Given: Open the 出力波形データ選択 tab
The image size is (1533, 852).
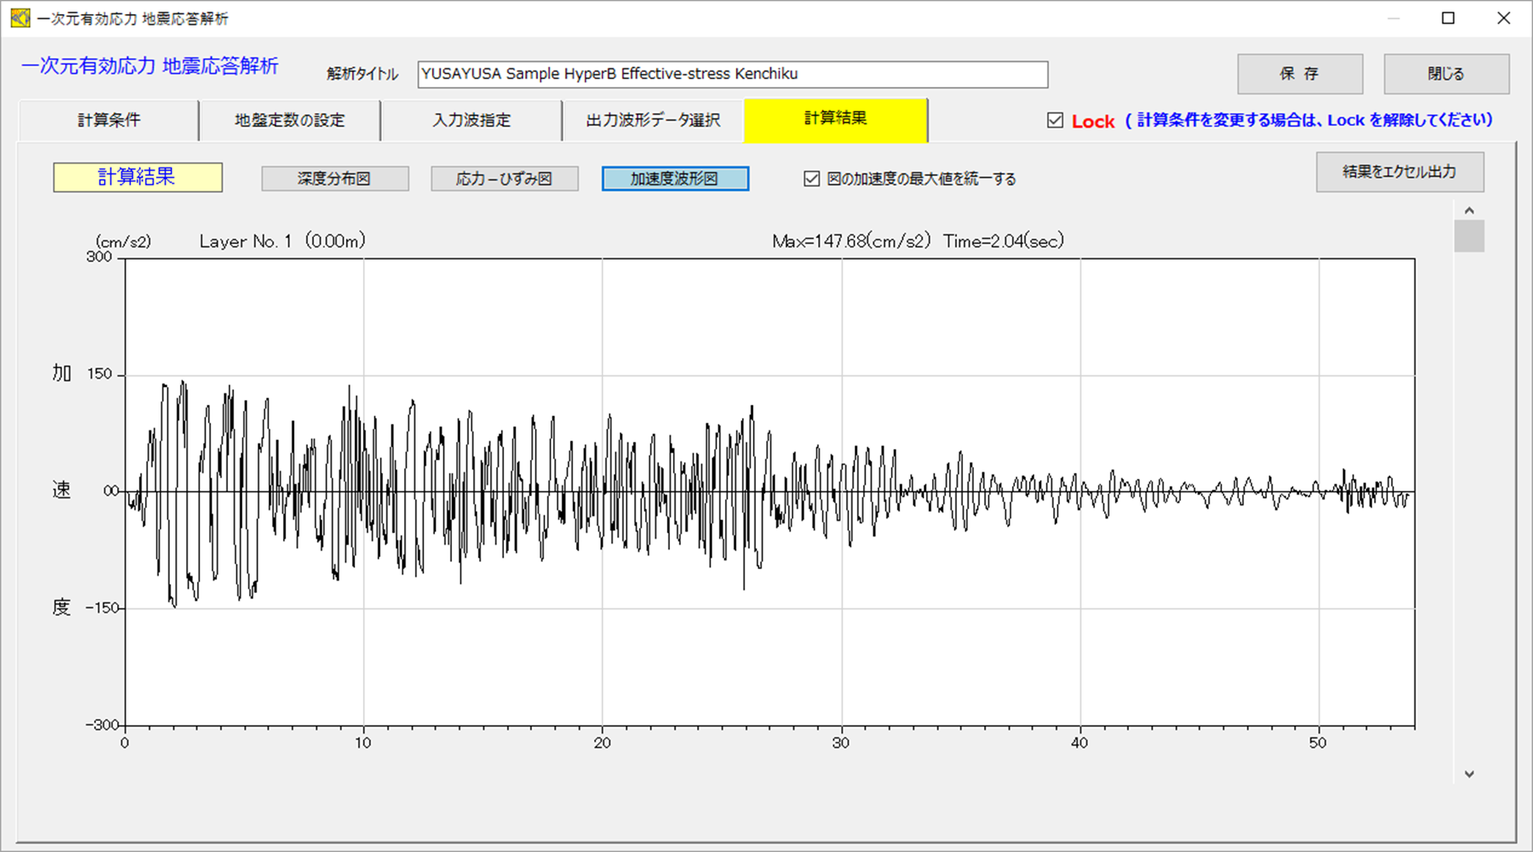Looking at the screenshot, I should coord(653,120).
